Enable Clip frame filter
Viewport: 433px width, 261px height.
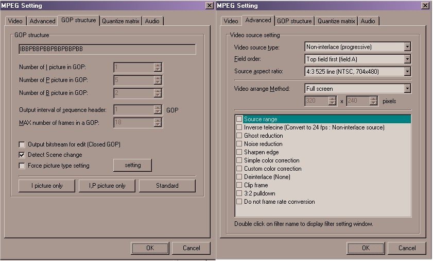click(x=239, y=185)
